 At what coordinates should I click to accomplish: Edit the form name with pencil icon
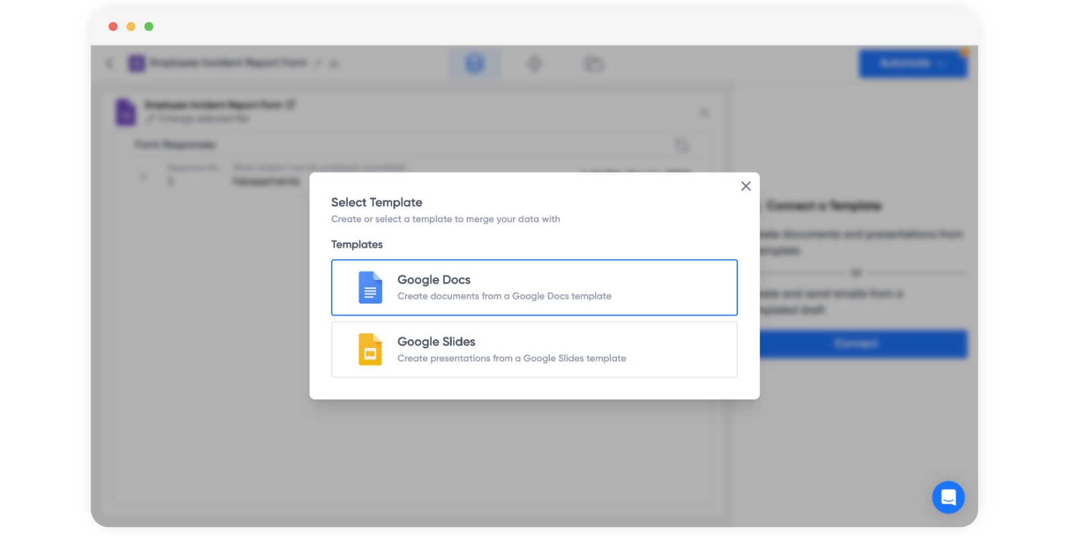pos(318,63)
